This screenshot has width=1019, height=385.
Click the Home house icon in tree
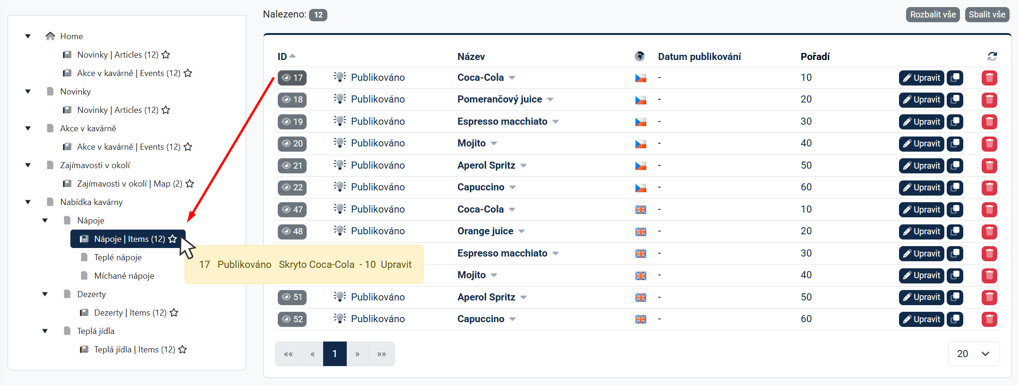50,36
